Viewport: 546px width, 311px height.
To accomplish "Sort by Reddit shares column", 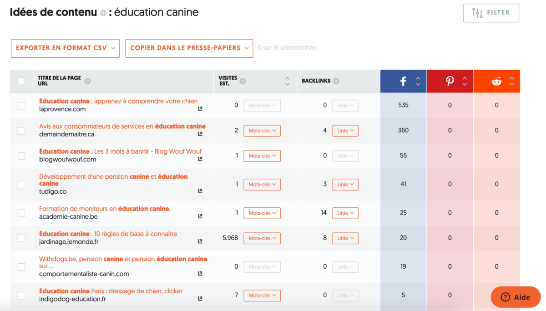I will click(x=512, y=81).
